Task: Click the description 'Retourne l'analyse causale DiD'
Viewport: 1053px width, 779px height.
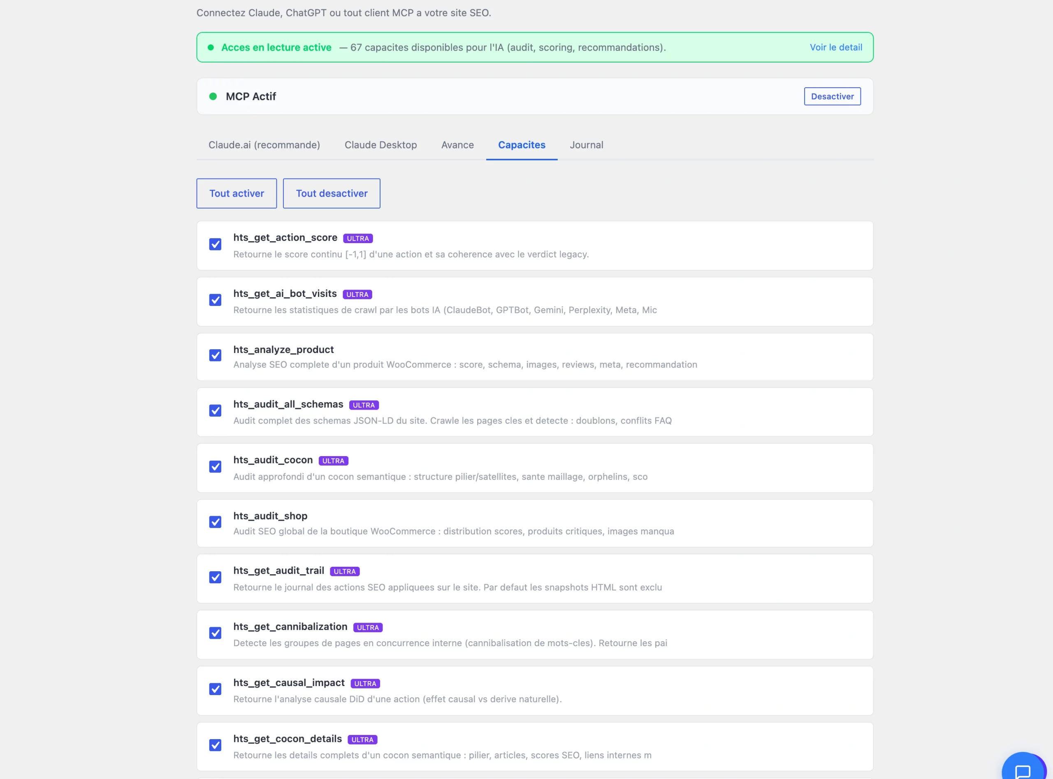Action: [x=397, y=699]
